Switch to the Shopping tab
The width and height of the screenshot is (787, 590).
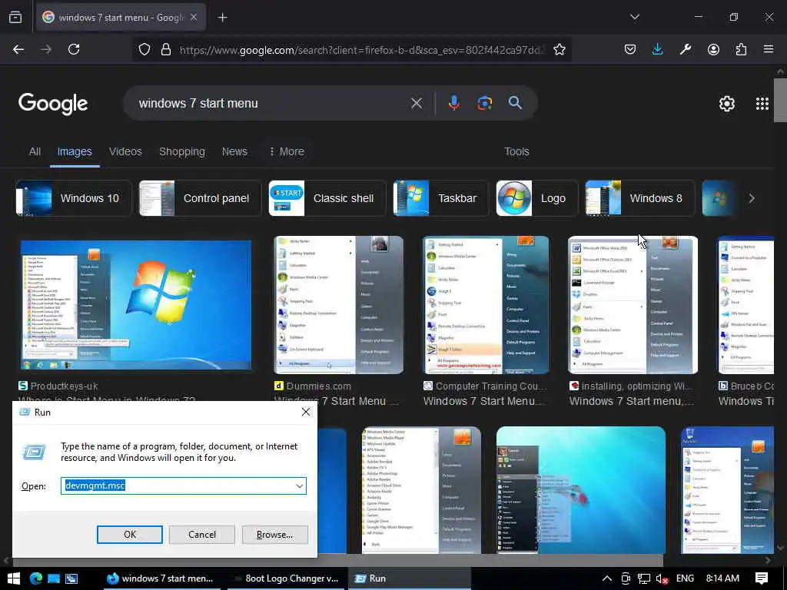(x=181, y=151)
